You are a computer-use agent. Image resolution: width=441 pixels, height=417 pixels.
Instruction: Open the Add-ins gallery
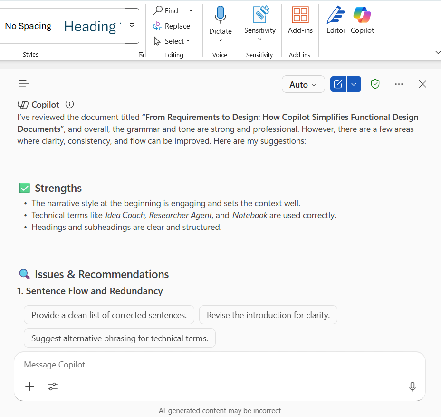pos(300,20)
